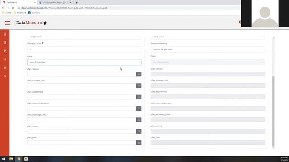Click the vertical scrollbar thumb of the form
The image size is (289, 162).
[x=273, y=111]
